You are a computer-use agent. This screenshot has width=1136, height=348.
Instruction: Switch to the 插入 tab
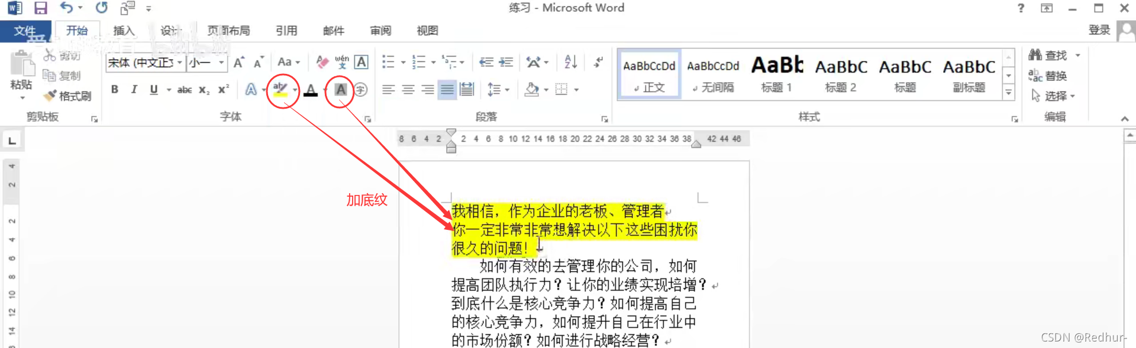coord(124,31)
